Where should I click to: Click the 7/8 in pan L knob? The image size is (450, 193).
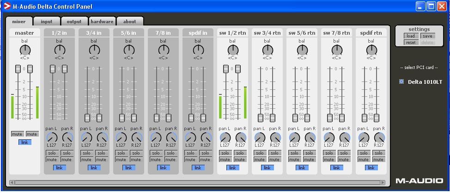pyautogui.click(x=156, y=137)
